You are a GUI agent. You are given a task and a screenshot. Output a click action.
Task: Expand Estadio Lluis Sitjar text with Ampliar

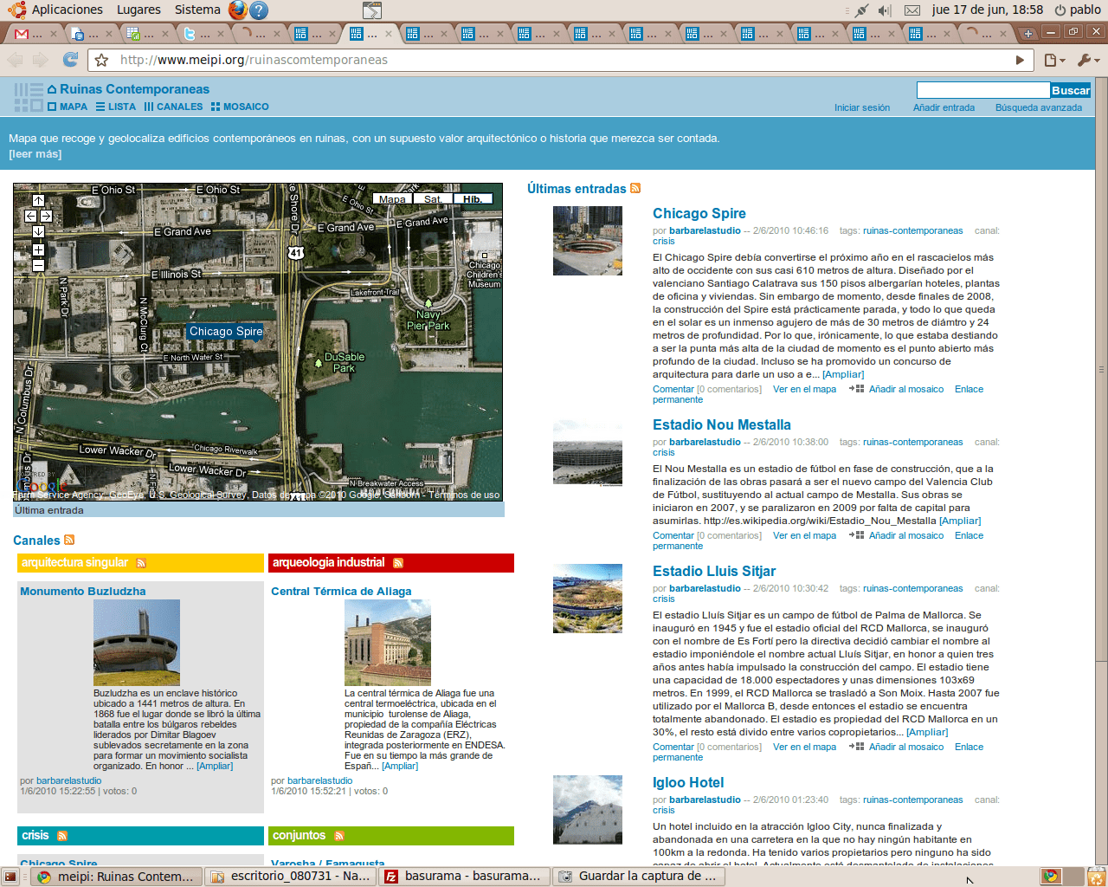tap(927, 732)
